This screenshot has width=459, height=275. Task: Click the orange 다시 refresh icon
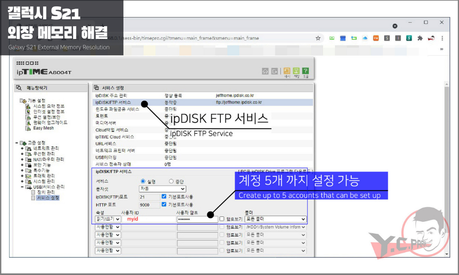pyautogui.click(x=287, y=71)
